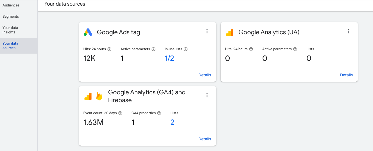
Task: Go to Audiences in the sidebar
Action: coord(11,5)
